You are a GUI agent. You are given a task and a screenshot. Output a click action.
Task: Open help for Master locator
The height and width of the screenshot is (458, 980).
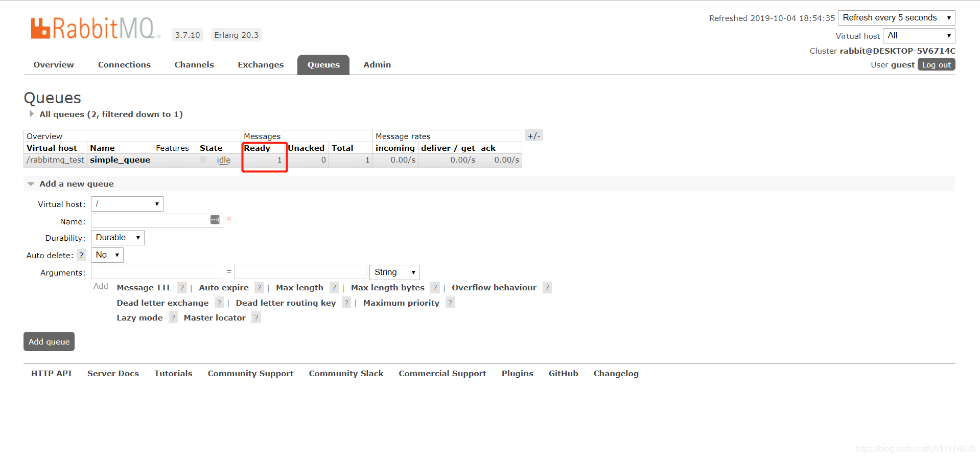click(256, 317)
